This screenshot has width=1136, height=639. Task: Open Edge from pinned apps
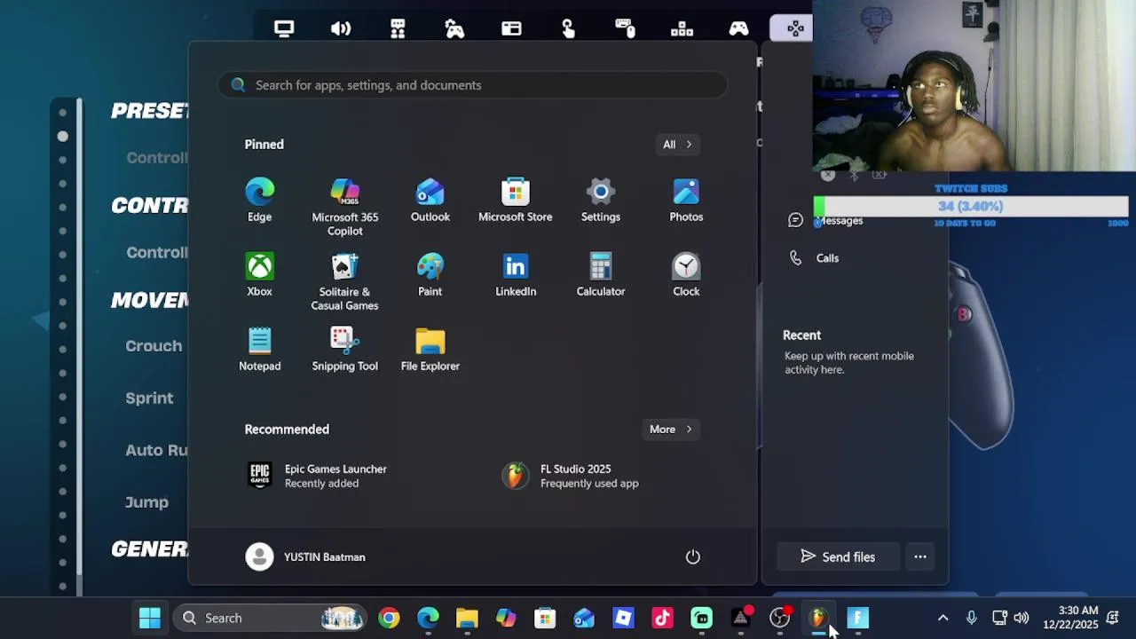click(x=259, y=201)
